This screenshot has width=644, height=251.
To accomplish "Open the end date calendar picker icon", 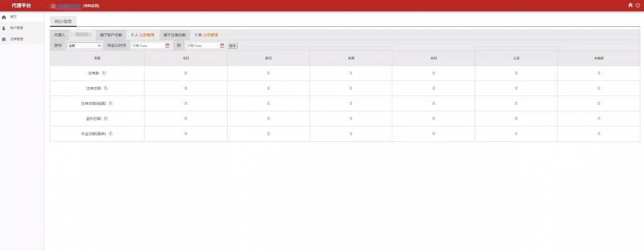I will pos(222,46).
